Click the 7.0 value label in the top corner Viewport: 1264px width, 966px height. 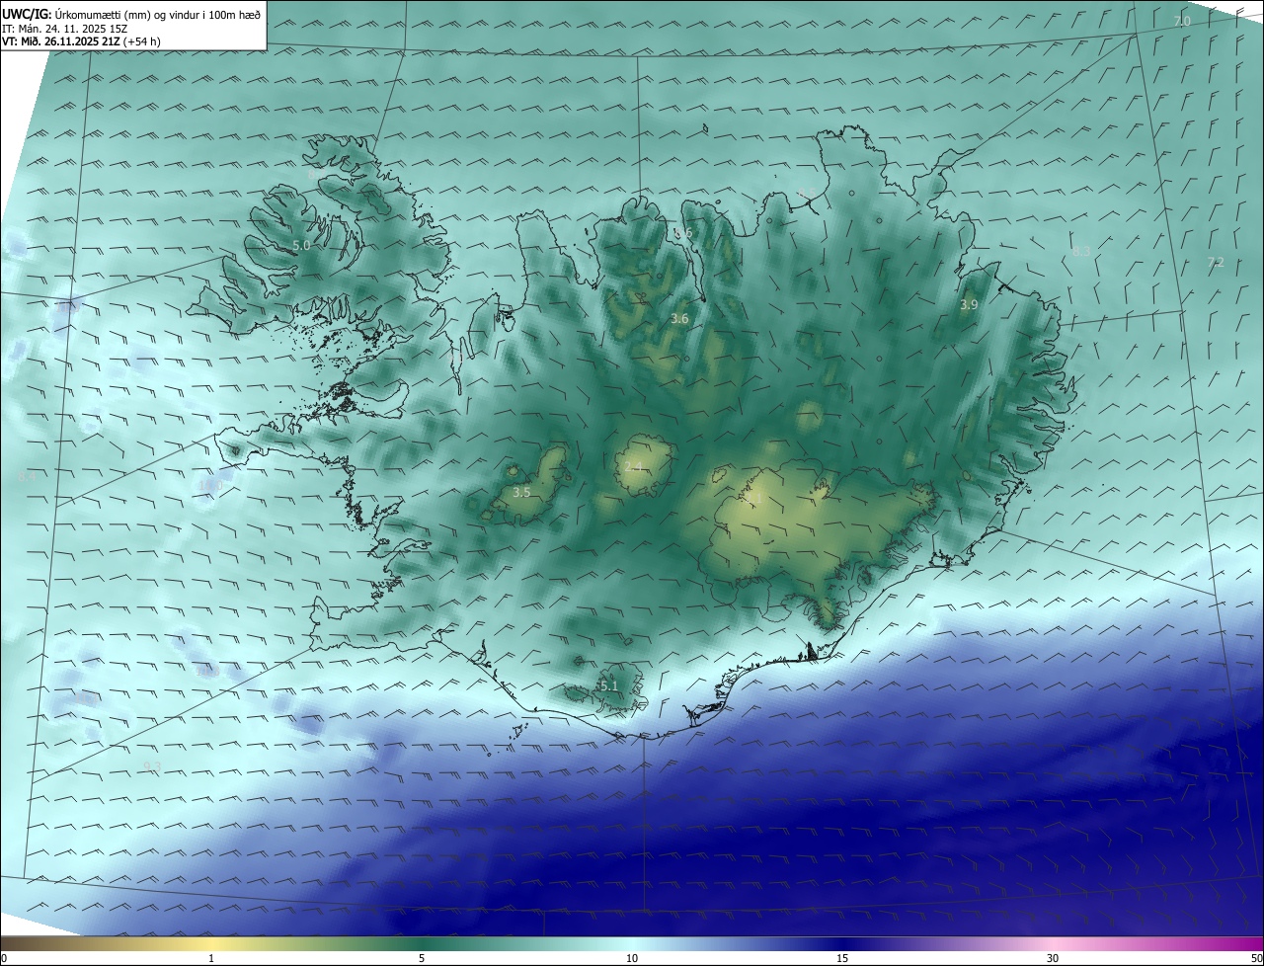click(x=1182, y=21)
